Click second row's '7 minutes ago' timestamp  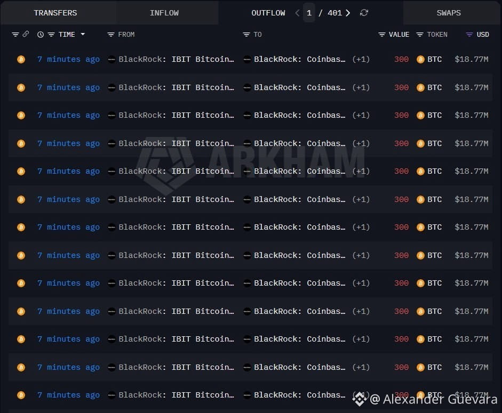coord(68,87)
